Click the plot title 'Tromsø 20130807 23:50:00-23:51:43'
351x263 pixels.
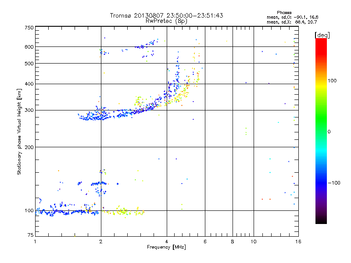[x=166, y=15]
